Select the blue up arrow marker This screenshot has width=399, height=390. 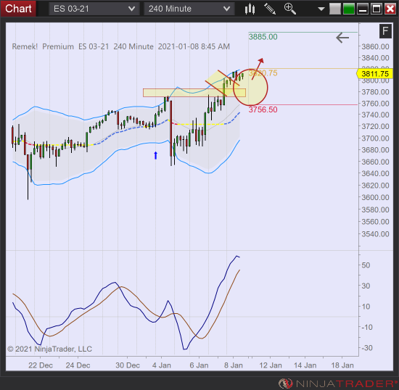(155, 155)
